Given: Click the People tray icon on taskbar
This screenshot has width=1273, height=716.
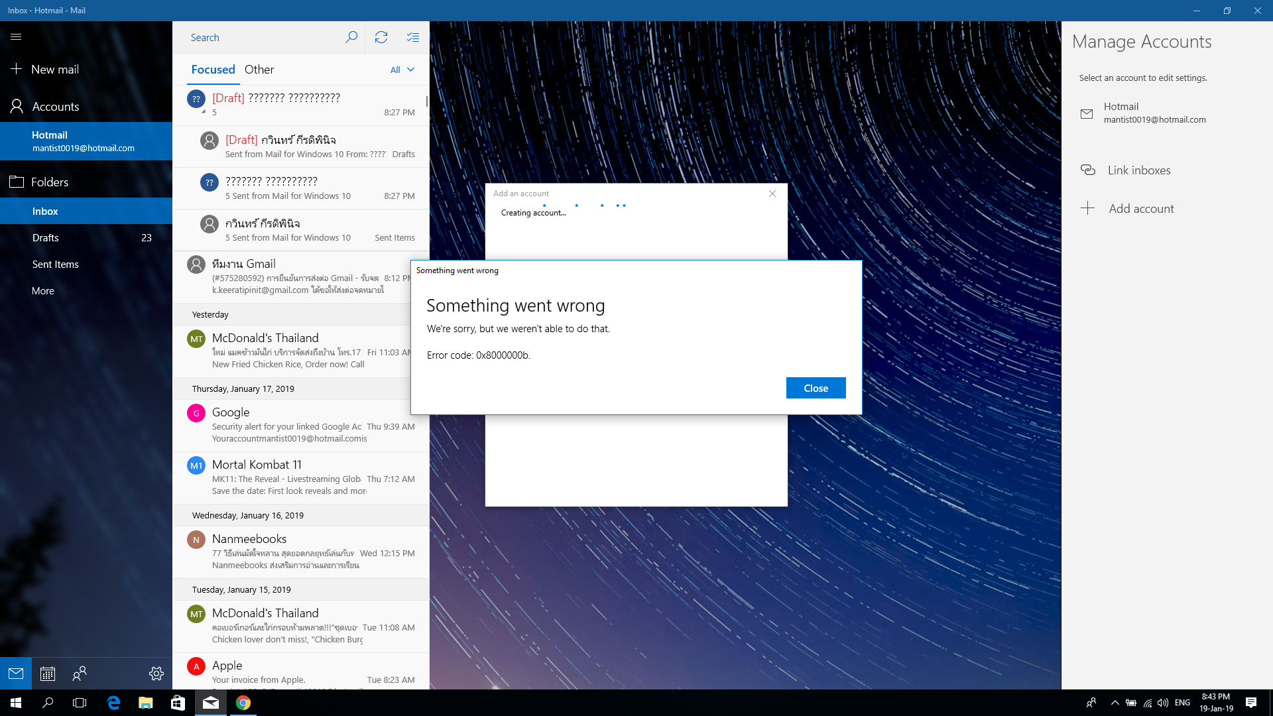Looking at the screenshot, I should click(x=1091, y=703).
